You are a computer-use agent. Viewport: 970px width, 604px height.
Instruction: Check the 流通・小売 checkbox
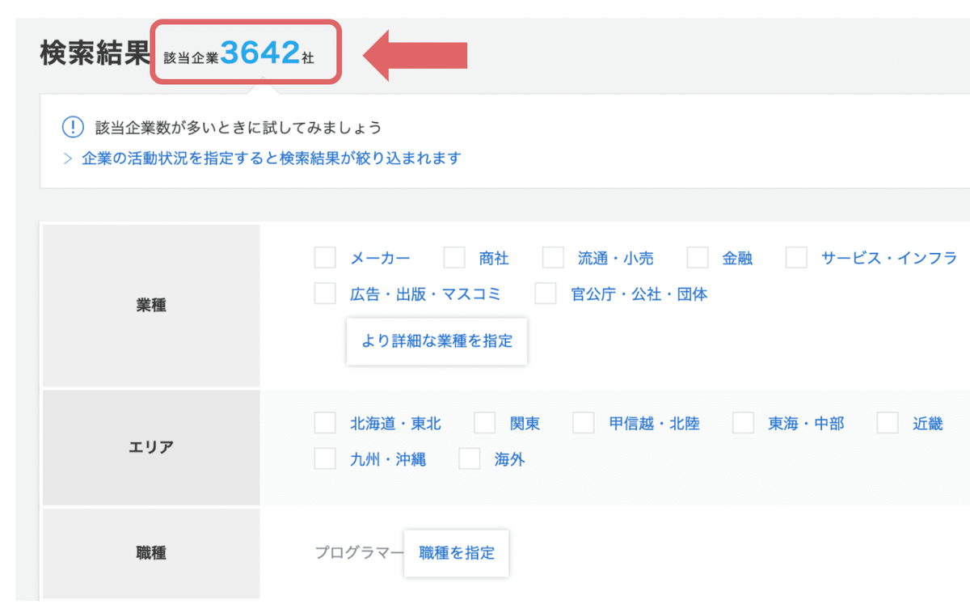pos(553,258)
